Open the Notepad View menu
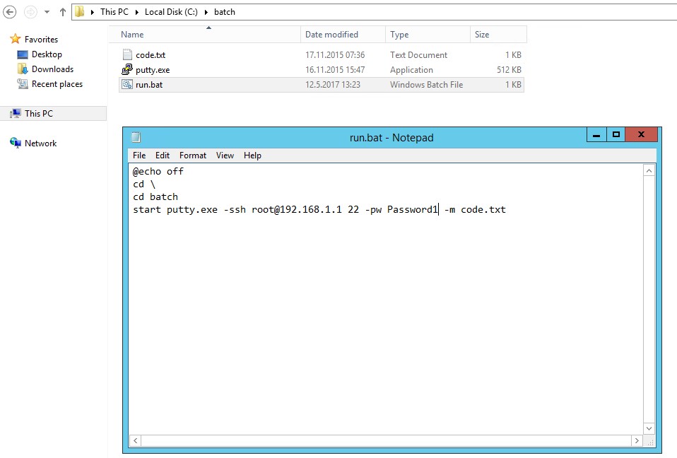 [x=225, y=155]
